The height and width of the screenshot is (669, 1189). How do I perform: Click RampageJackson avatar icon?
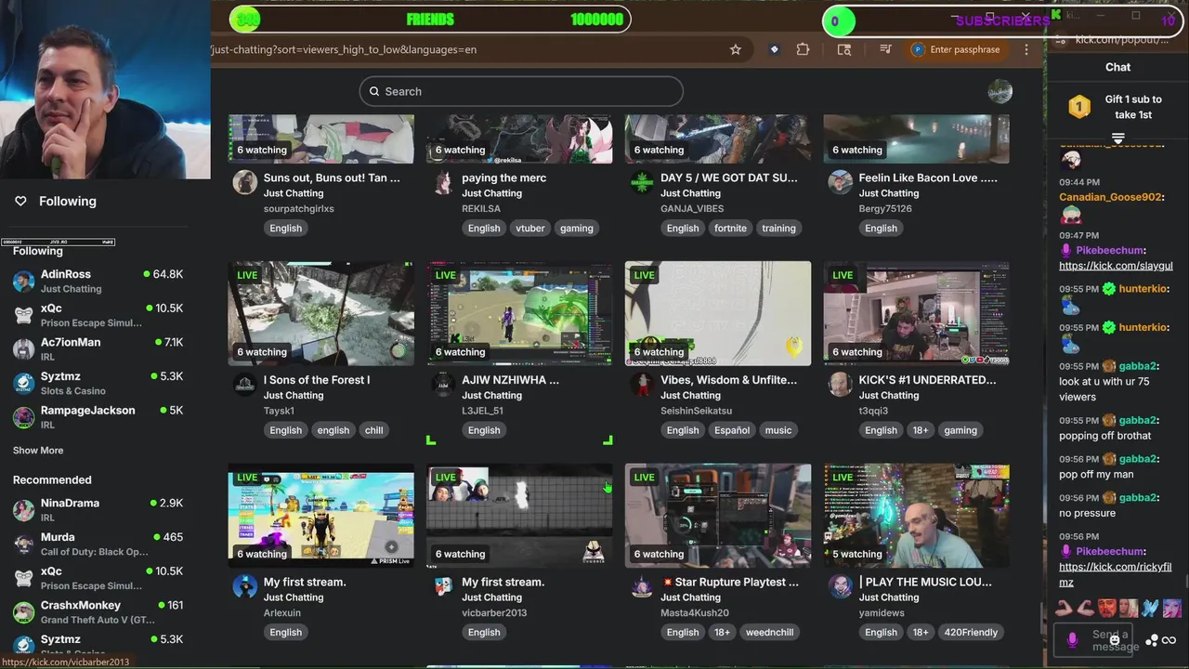[x=24, y=416]
